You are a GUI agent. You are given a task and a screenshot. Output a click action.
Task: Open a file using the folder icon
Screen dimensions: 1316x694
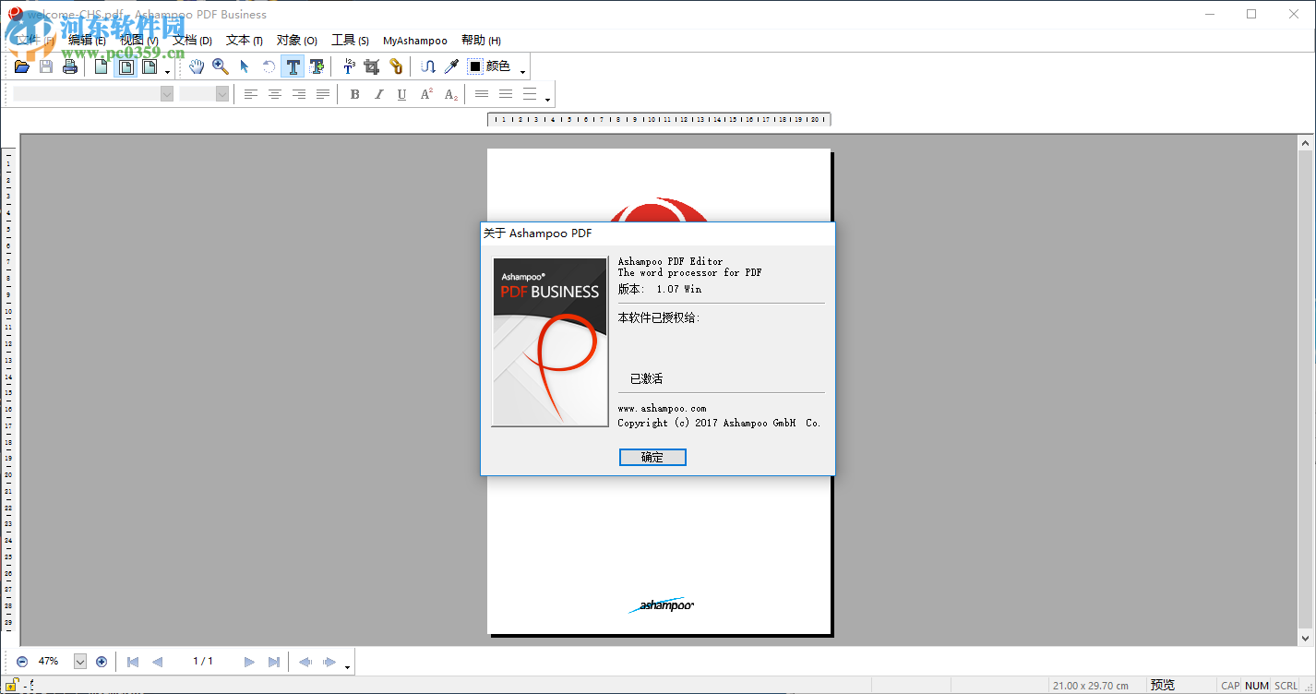pyautogui.click(x=20, y=66)
